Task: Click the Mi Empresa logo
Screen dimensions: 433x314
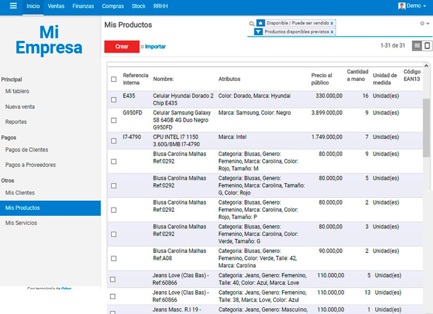Action: click(x=49, y=40)
